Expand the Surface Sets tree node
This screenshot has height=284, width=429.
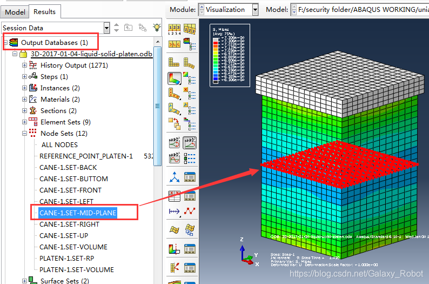click(24, 281)
